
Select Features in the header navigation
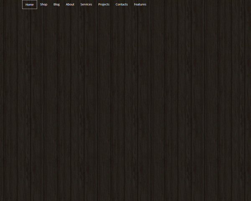(x=140, y=5)
